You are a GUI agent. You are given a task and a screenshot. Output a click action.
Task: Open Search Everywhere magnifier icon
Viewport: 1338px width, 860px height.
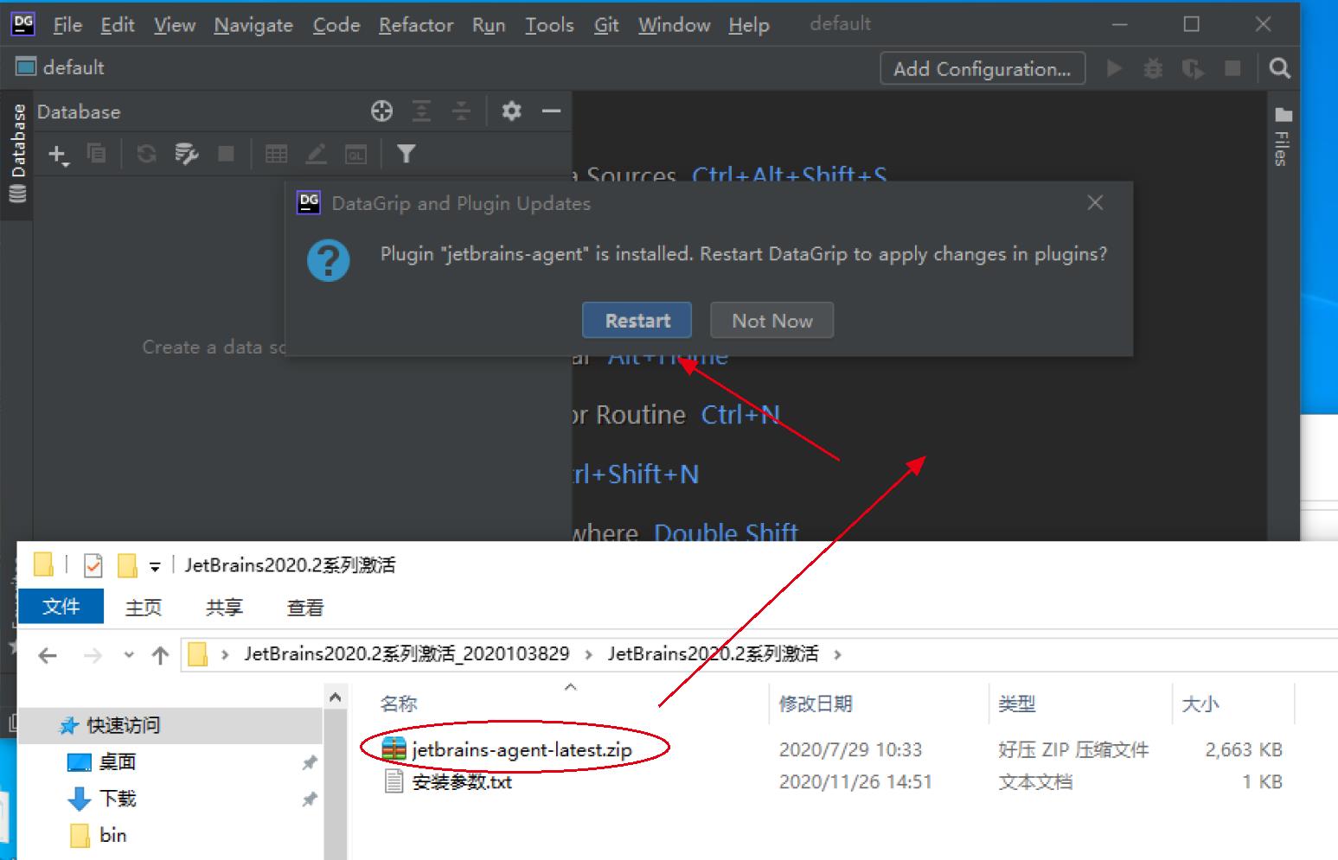pos(1279,68)
